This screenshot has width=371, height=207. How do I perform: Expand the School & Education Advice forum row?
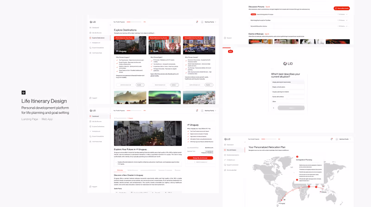(x=299, y=26)
